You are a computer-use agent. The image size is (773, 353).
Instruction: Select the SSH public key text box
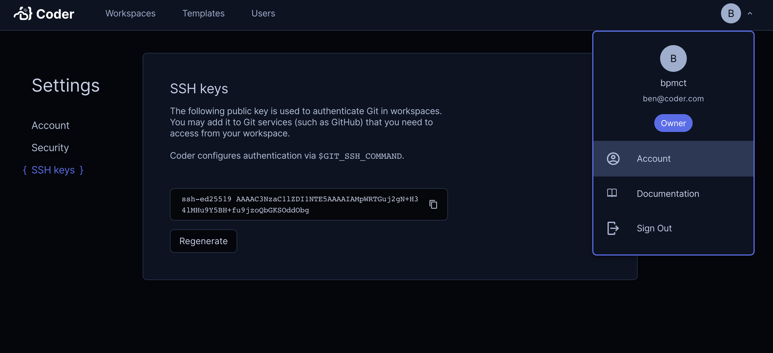point(300,204)
